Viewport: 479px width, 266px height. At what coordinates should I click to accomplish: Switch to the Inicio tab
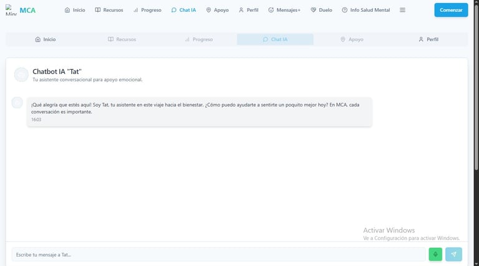45,39
